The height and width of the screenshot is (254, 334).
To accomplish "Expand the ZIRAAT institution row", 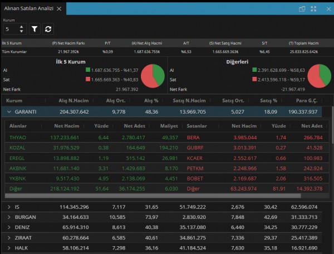I will (9, 238).
